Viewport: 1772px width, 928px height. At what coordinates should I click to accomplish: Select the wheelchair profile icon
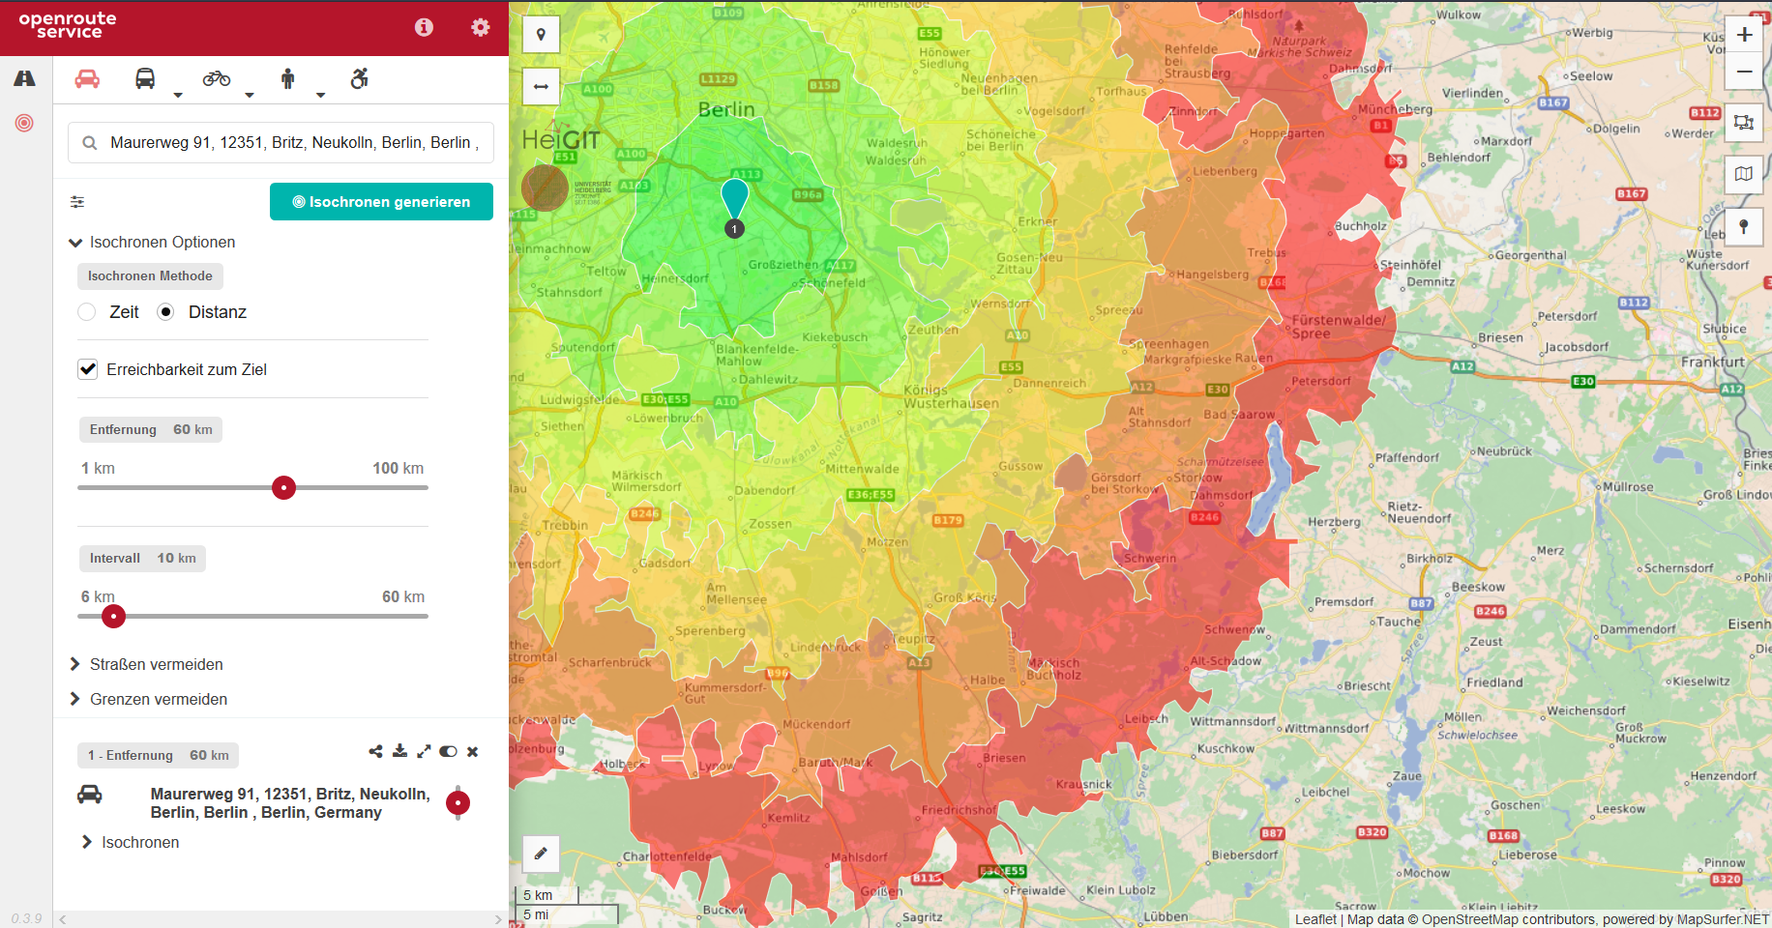pyautogui.click(x=359, y=79)
